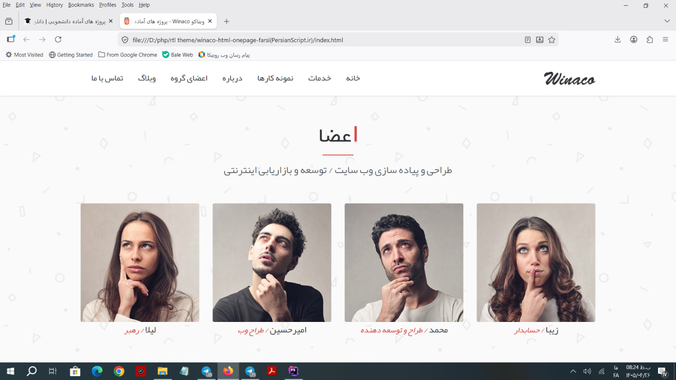676x380 pixels.
Task: Open File Explorer from the taskbar
Action: 162,371
